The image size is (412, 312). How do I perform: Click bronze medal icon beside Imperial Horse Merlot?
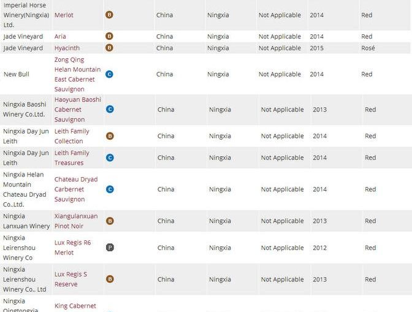(110, 15)
